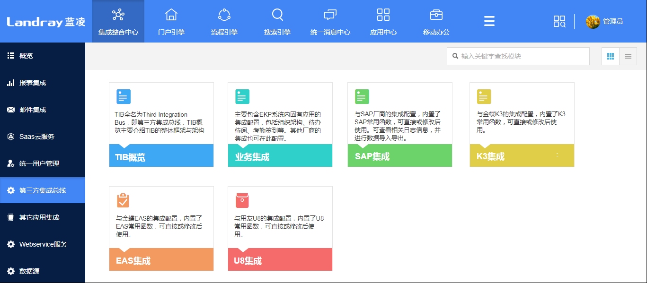647x283 pixels.
Task: Open the 应用中心 grid icon
Action: (383, 15)
